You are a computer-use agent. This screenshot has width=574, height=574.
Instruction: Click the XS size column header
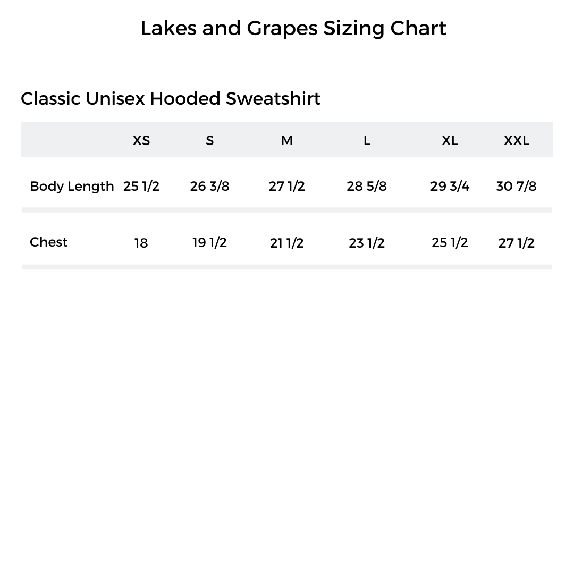(141, 140)
